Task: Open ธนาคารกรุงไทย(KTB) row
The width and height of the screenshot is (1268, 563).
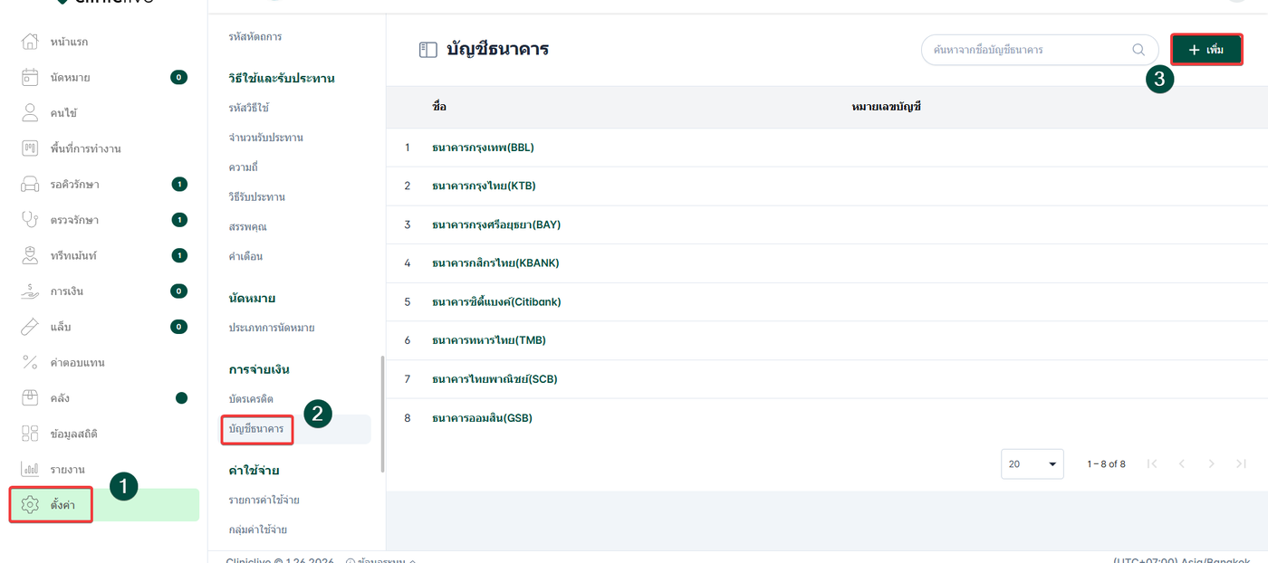Action: pyautogui.click(x=827, y=186)
